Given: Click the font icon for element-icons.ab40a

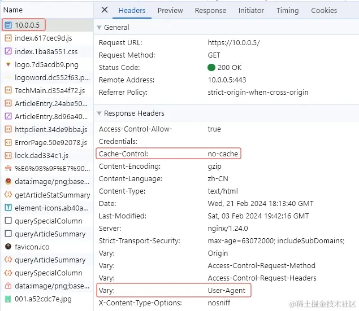Looking at the screenshot, I should tap(8, 208).
